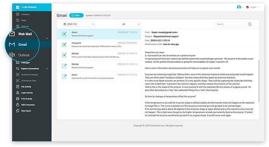
Task: Click the user avatar icon
Action: point(239,7)
